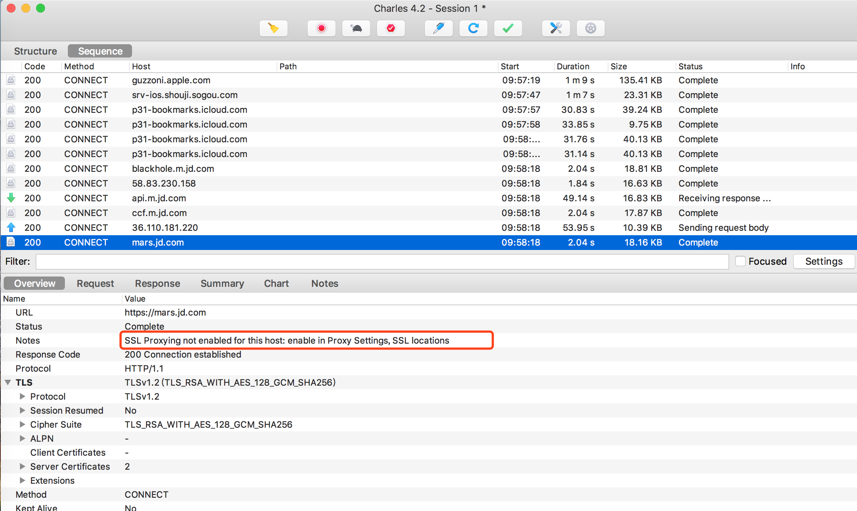Open the Notes tab
Screen dimensions: 857x511
(x=325, y=283)
